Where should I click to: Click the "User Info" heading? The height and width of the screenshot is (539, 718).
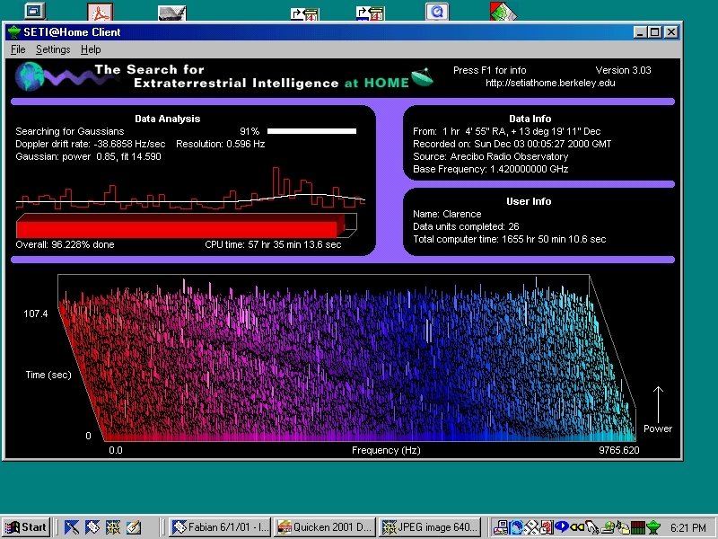pos(529,201)
